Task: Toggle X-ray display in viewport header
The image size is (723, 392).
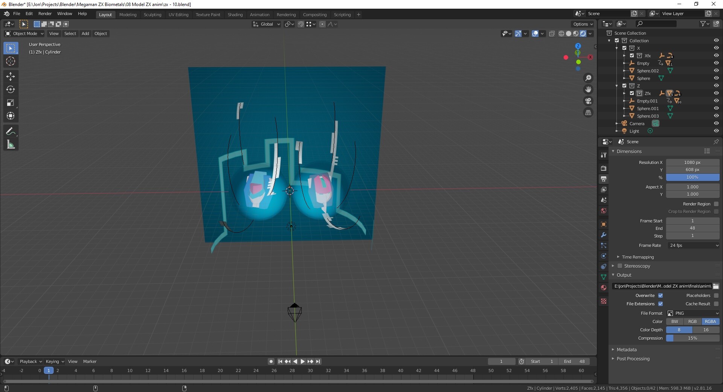Action: pos(552,34)
